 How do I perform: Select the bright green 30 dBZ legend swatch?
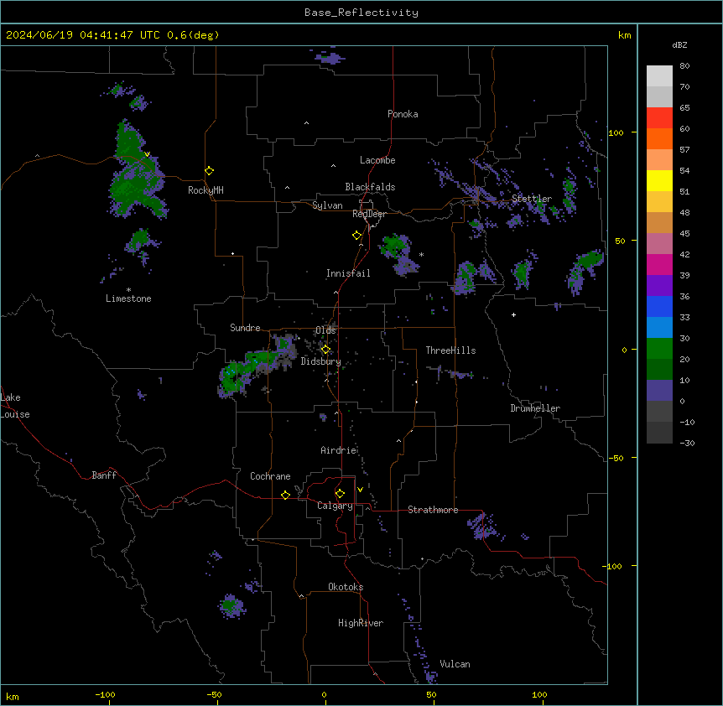pos(659,349)
